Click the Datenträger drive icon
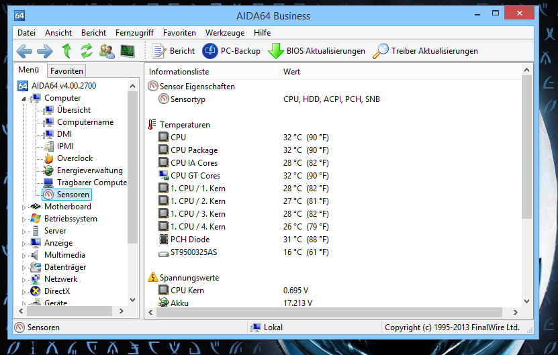The height and width of the screenshot is (355, 558). click(x=35, y=267)
